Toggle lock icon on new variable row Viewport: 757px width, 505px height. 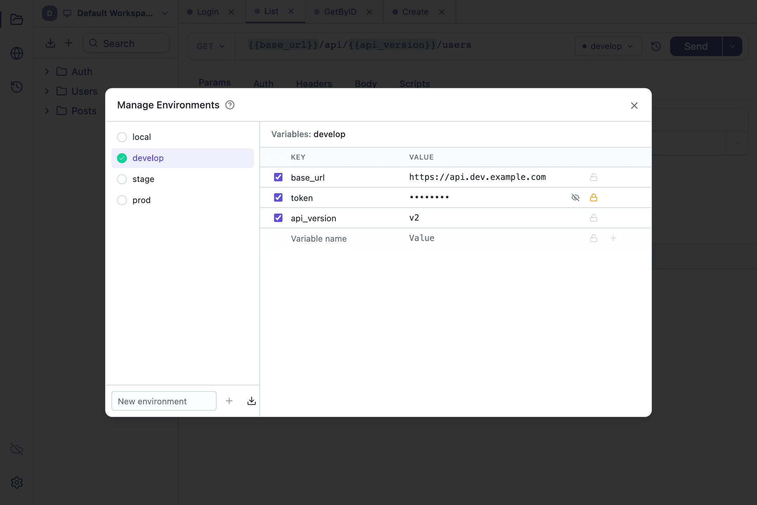click(594, 238)
